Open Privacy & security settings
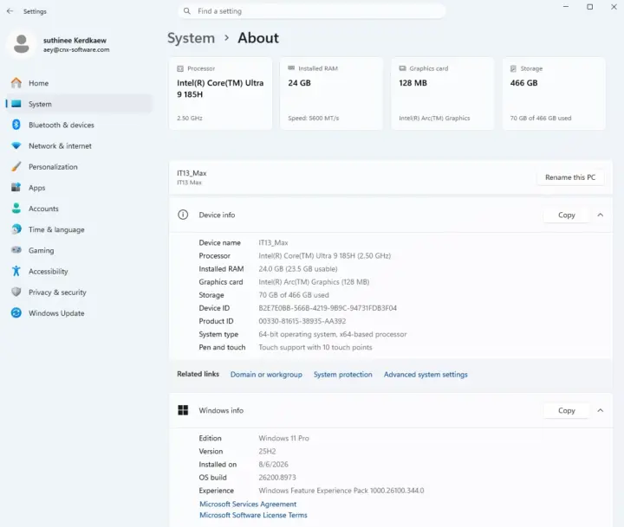Screen dimensions: 624x527 (79, 292)
